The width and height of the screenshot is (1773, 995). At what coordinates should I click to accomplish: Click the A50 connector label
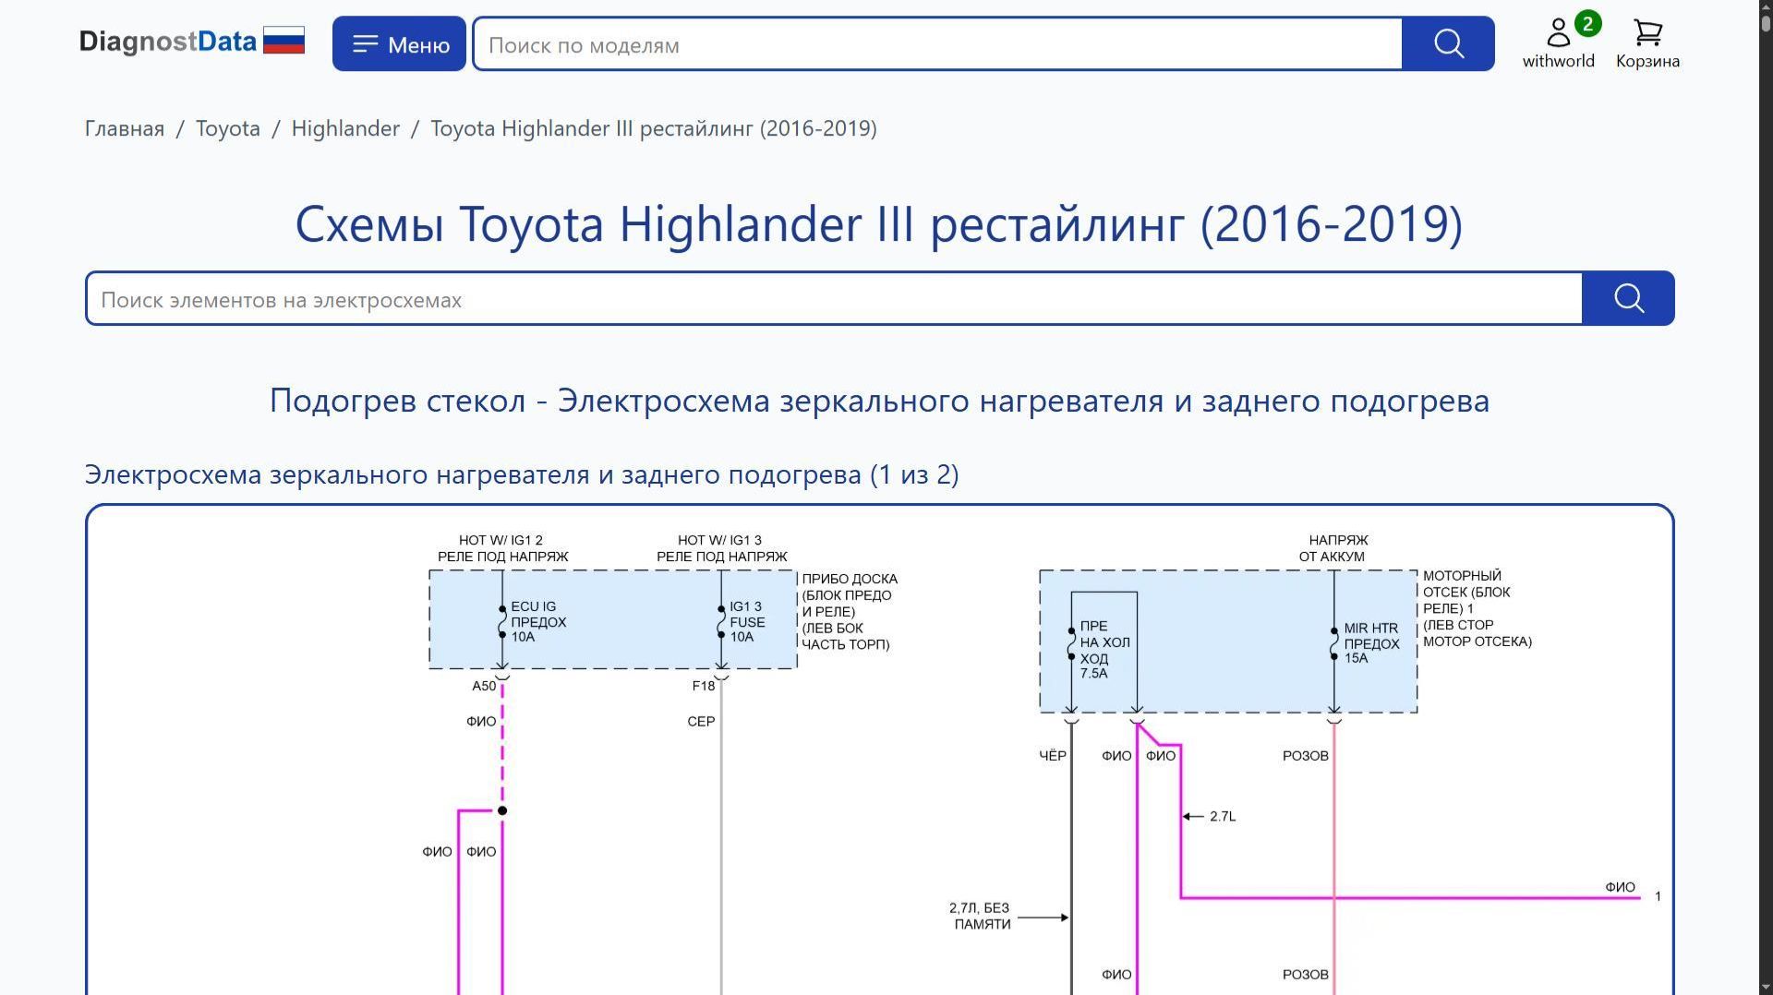(x=484, y=686)
